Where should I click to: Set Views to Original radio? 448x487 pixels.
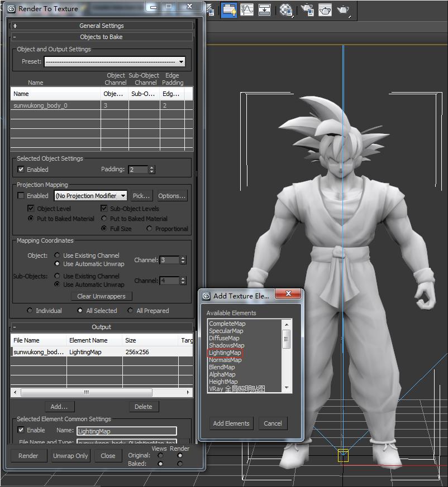[x=160, y=455]
